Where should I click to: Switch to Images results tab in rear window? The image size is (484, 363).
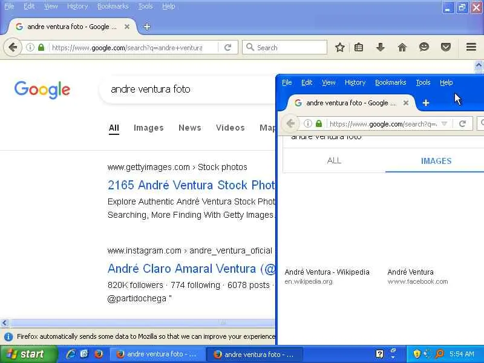(148, 128)
